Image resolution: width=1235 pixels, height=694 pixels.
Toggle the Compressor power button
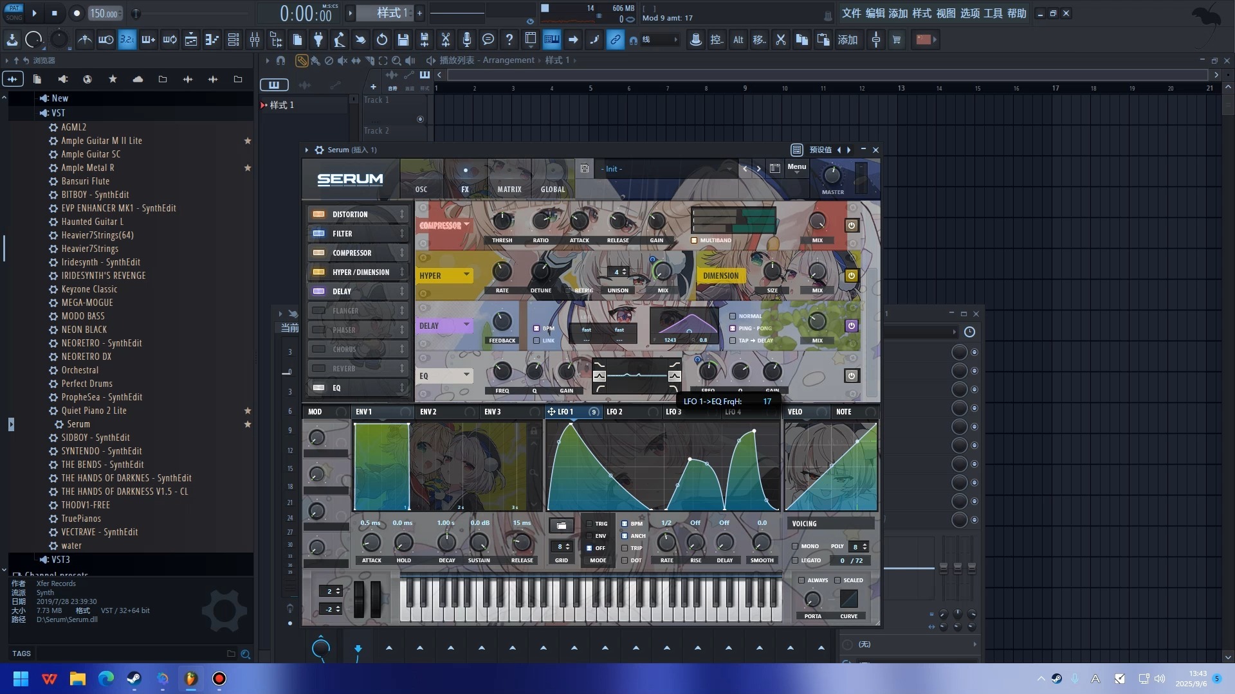[851, 226]
